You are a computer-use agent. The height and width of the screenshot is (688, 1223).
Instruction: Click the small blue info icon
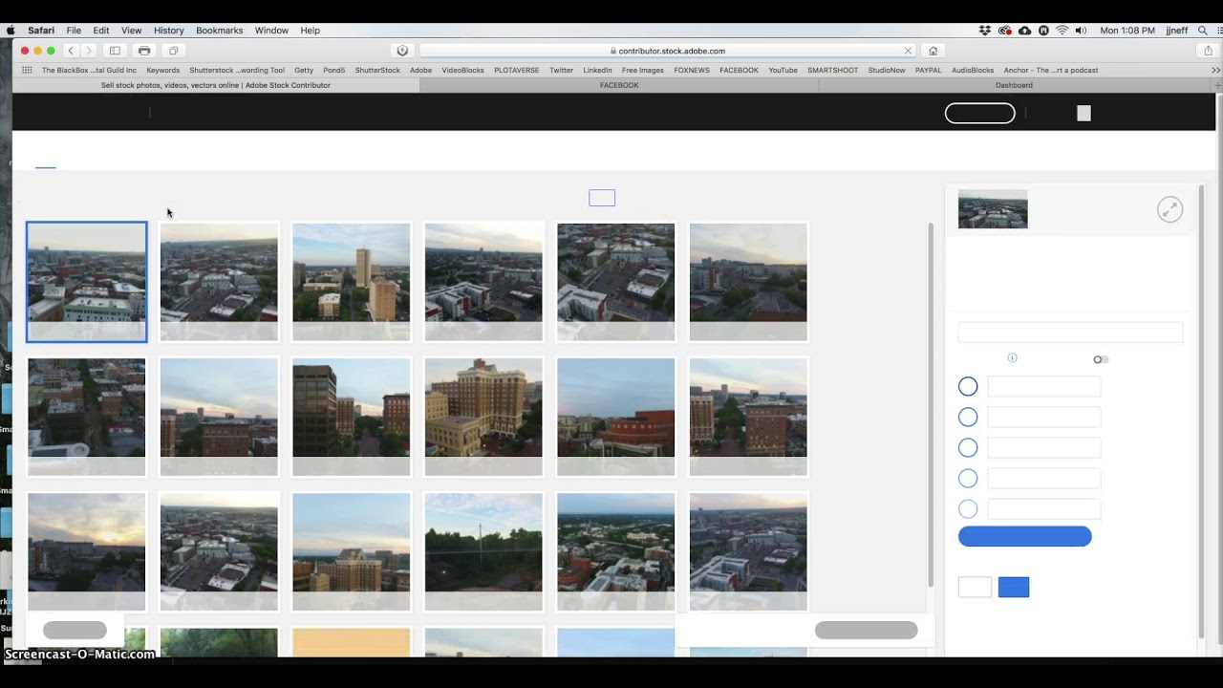[x=1012, y=357]
